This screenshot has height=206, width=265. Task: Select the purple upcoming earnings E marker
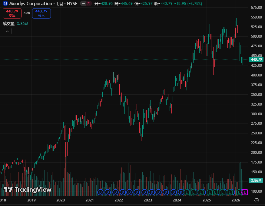pyautogui.click(x=245, y=192)
